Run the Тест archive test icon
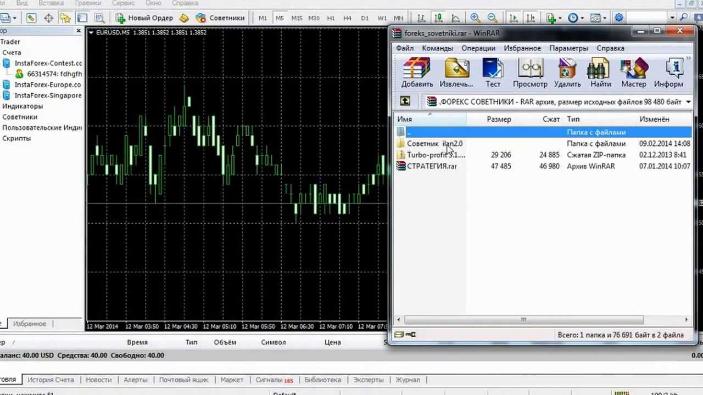The width and height of the screenshot is (703, 395). tap(493, 73)
